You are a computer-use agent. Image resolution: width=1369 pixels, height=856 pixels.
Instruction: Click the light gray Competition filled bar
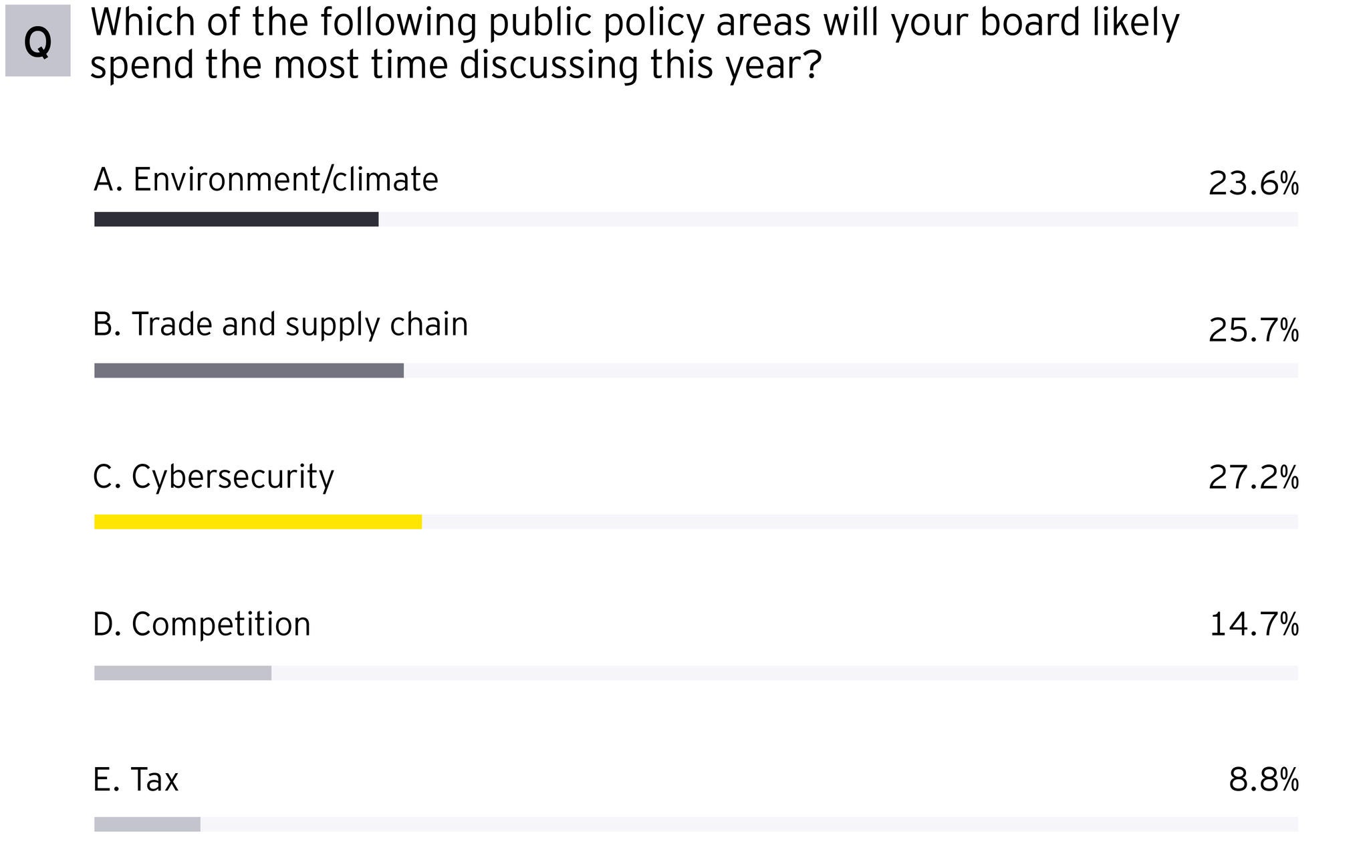point(182,673)
